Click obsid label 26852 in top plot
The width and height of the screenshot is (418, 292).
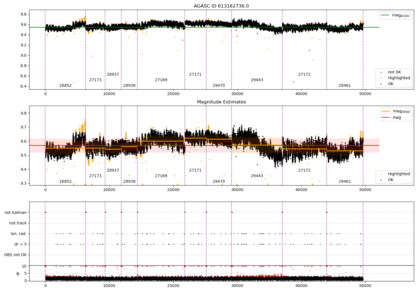65,86
